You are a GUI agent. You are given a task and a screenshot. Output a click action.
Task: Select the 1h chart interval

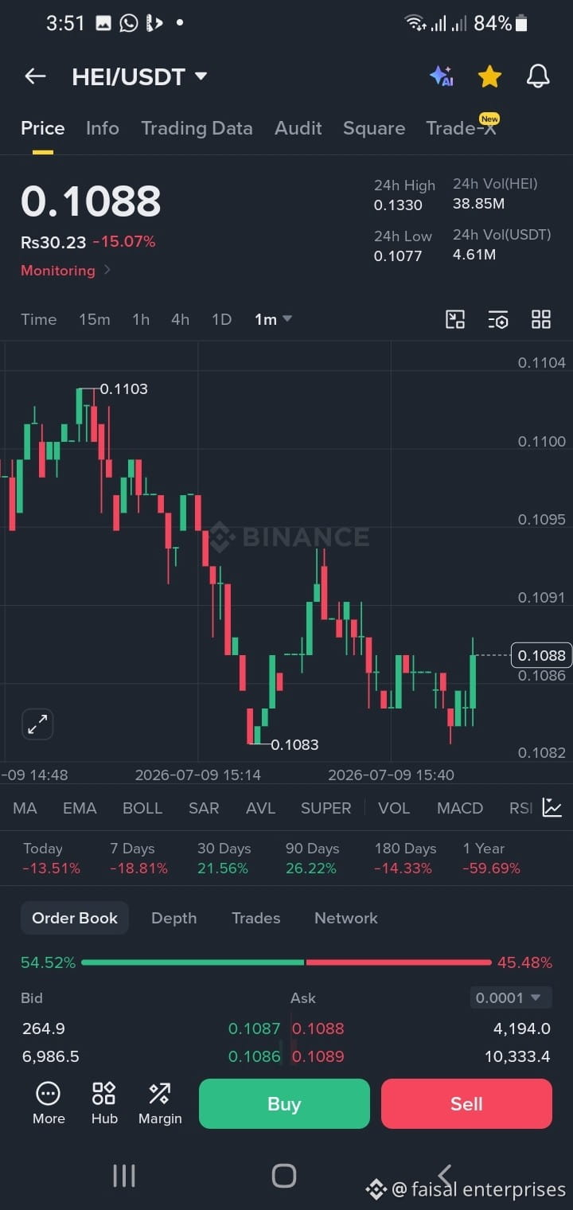pos(141,319)
